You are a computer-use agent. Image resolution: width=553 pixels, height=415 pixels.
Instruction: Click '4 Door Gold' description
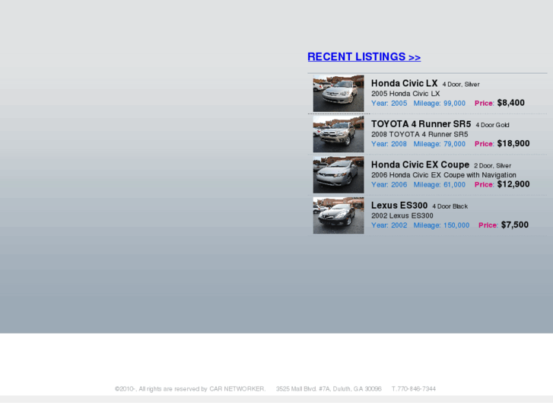point(492,125)
